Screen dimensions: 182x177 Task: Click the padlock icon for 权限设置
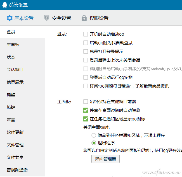coord(84,18)
